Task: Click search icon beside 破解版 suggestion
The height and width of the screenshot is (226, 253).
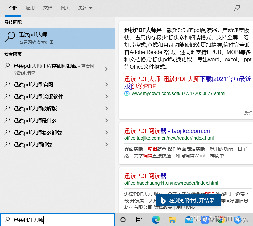Action: pyautogui.click(x=7, y=108)
